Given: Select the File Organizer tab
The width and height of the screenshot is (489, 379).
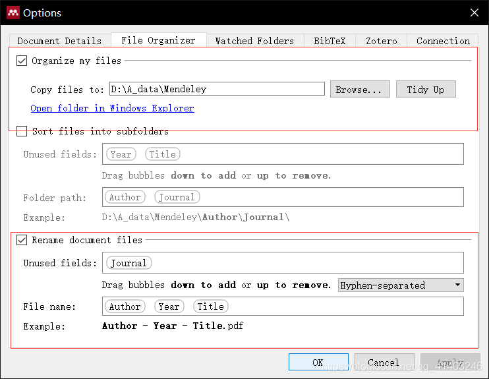Looking at the screenshot, I should click(x=158, y=40).
